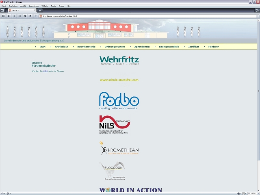Viewport: 260px width, 195px height.
Task: Select the LuPS e.V. tab
Action: (x=22, y=10)
